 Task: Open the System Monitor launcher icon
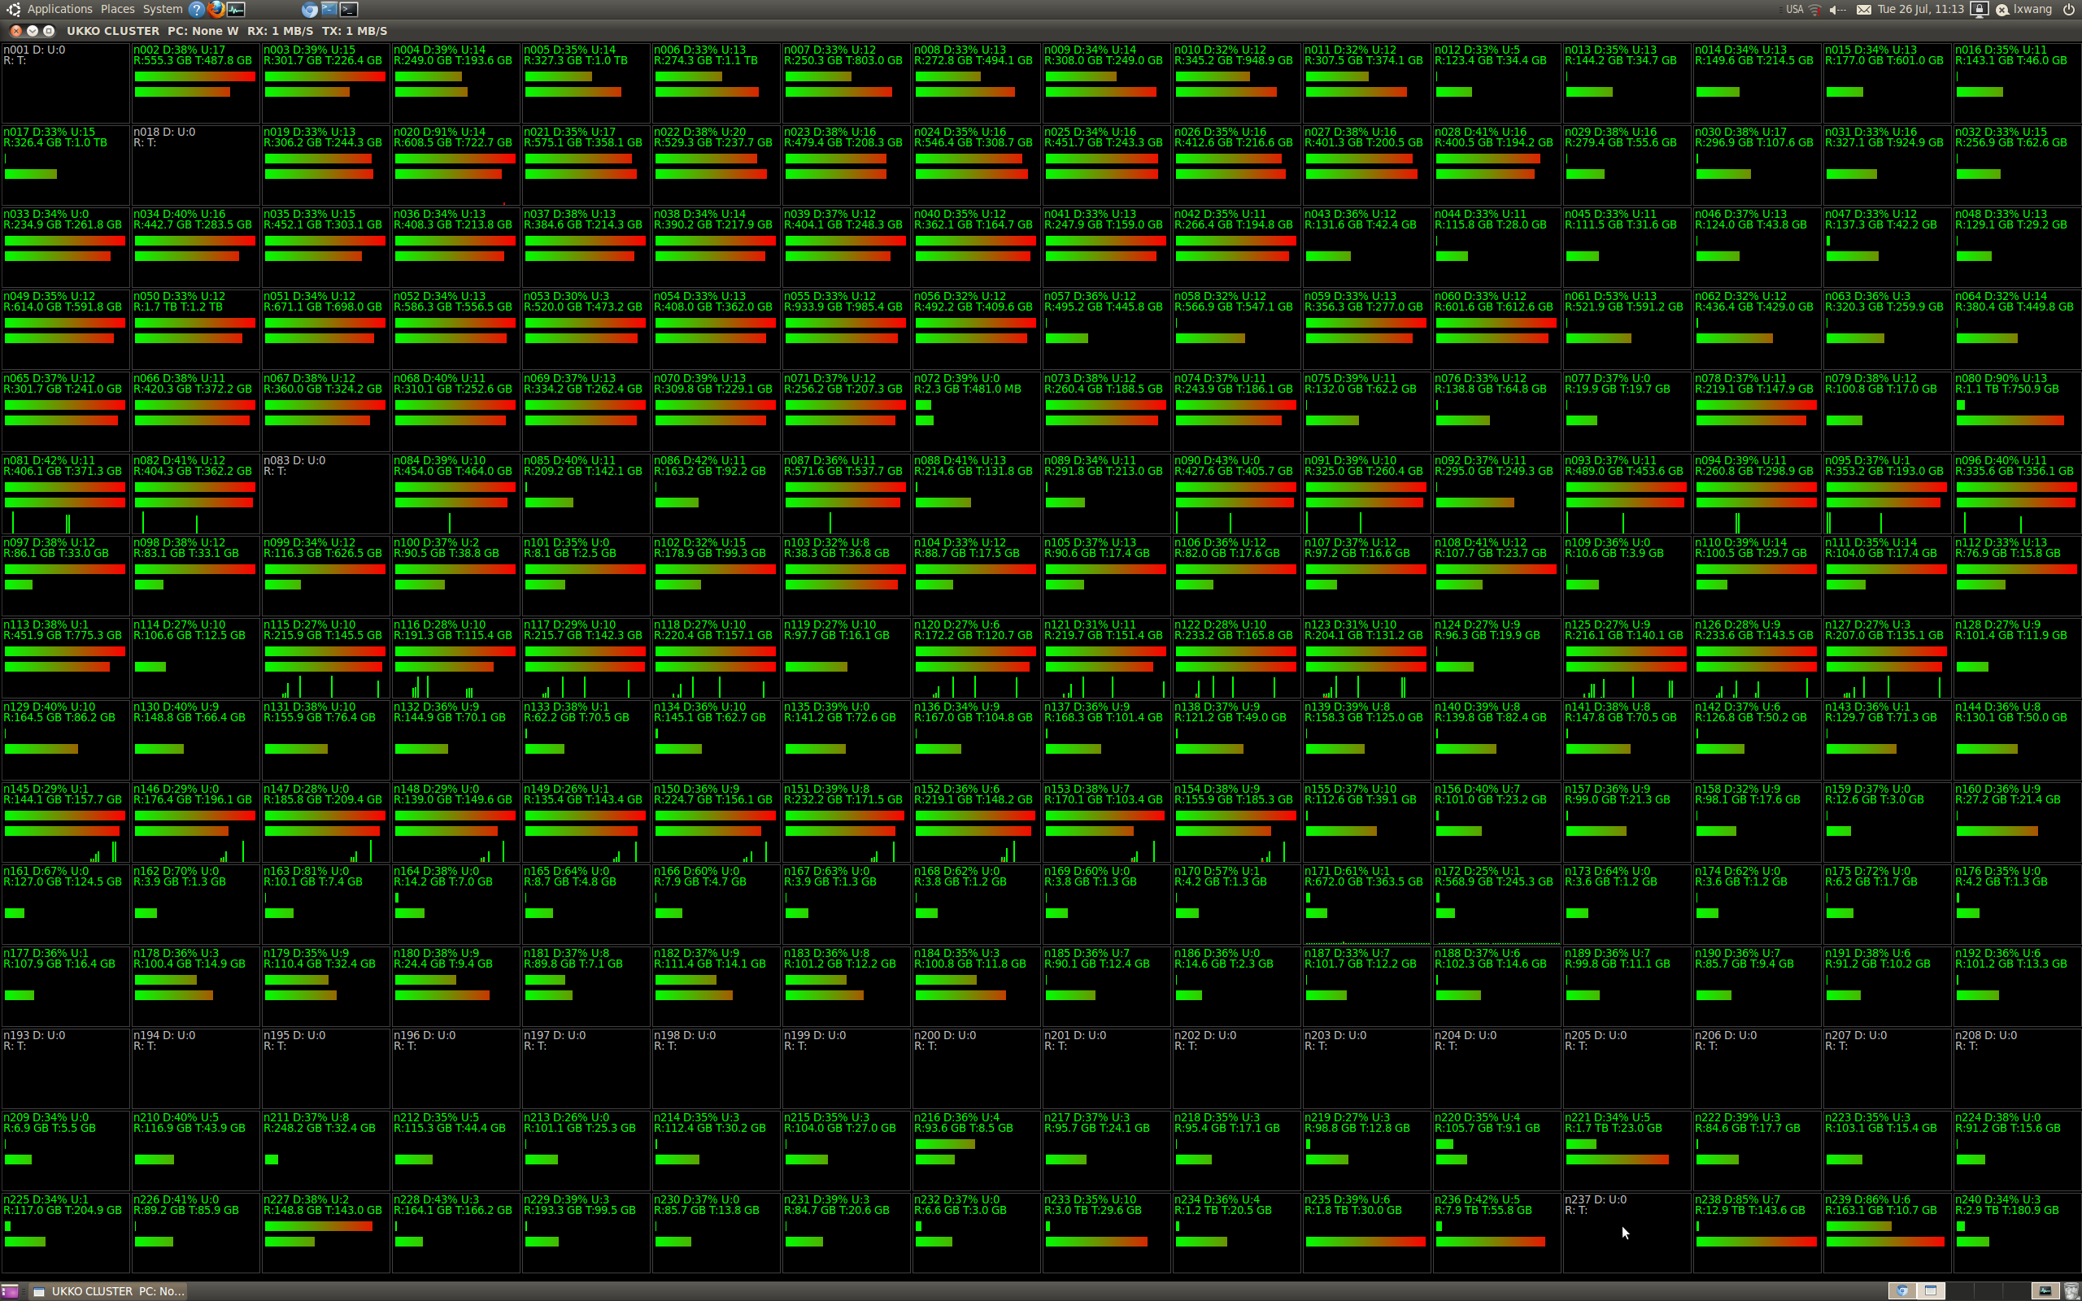tap(236, 10)
